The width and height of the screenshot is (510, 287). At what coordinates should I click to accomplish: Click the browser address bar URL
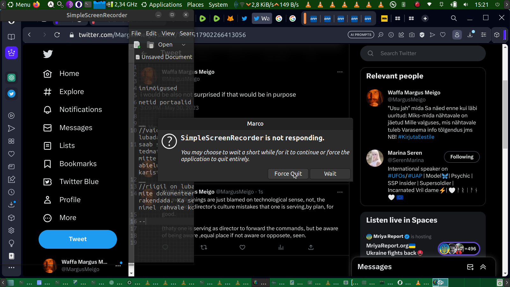pos(162,35)
